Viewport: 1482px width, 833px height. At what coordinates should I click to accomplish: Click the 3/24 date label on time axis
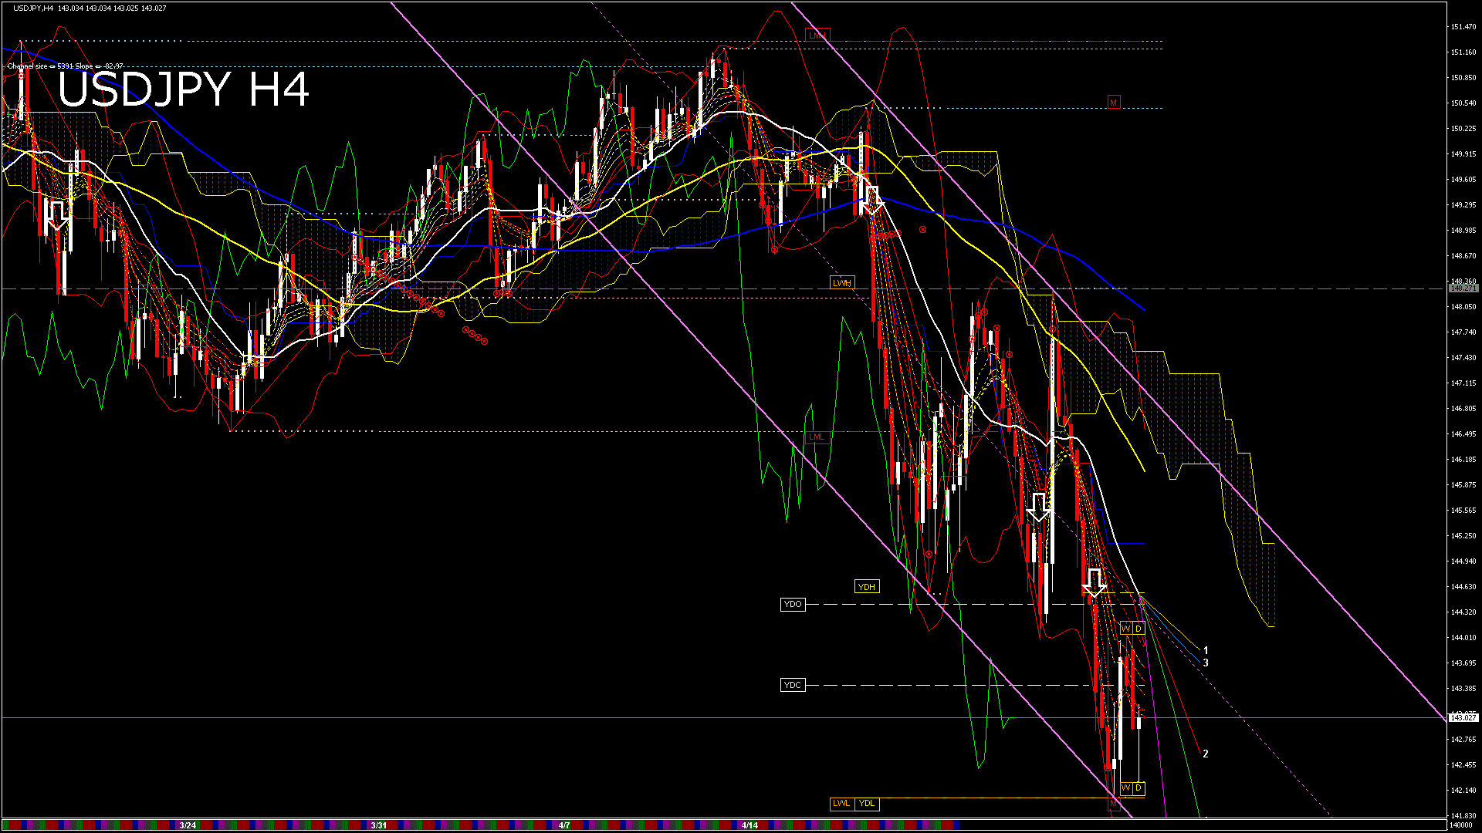click(x=188, y=825)
